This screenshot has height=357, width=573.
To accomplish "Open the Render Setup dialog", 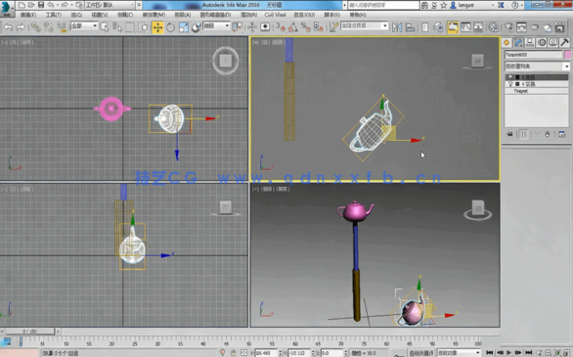I will tap(508, 27).
